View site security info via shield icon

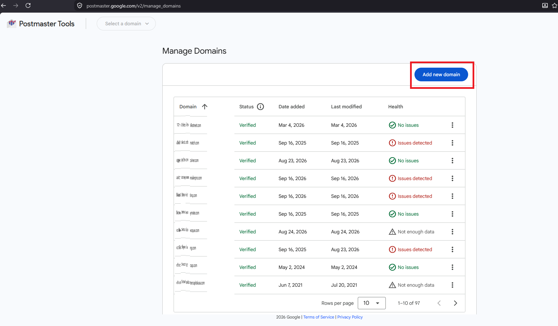[x=80, y=5]
